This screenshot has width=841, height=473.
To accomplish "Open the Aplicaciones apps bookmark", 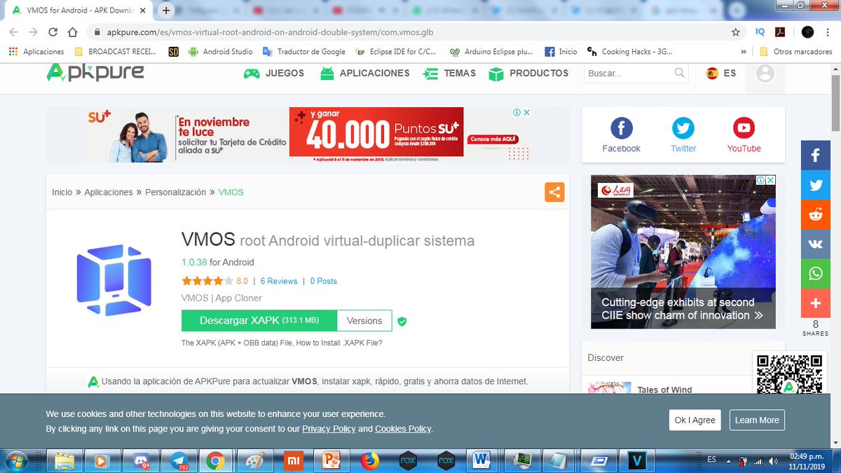I will [36, 51].
